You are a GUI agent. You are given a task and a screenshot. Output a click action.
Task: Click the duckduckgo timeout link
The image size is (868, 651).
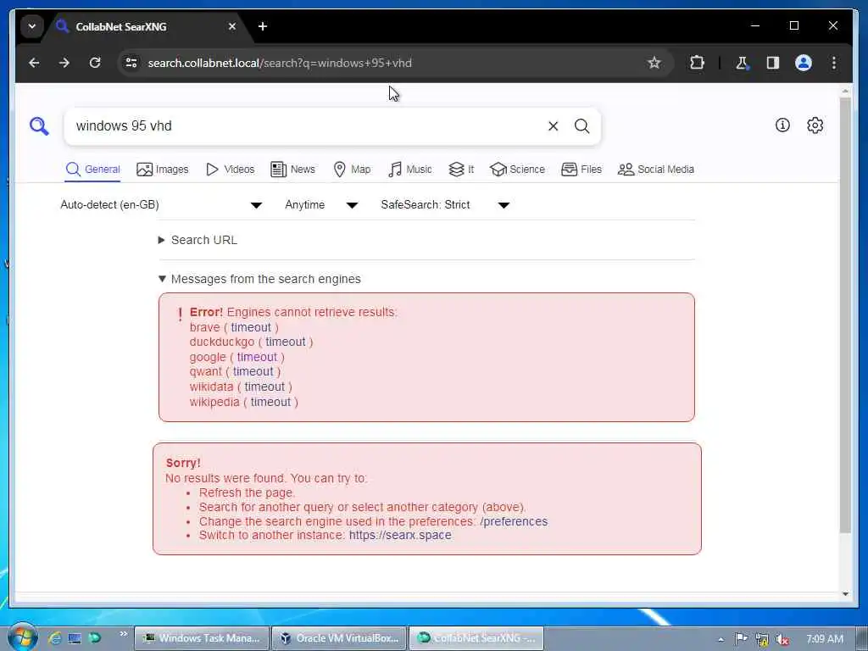pyautogui.click(x=285, y=342)
